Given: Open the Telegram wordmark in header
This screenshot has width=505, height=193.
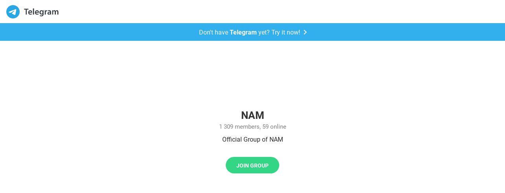Looking at the screenshot, I should click(x=41, y=12).
